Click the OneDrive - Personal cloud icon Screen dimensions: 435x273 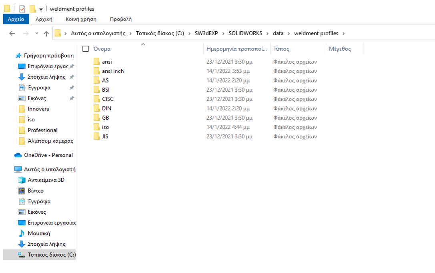tap(18, 155)
